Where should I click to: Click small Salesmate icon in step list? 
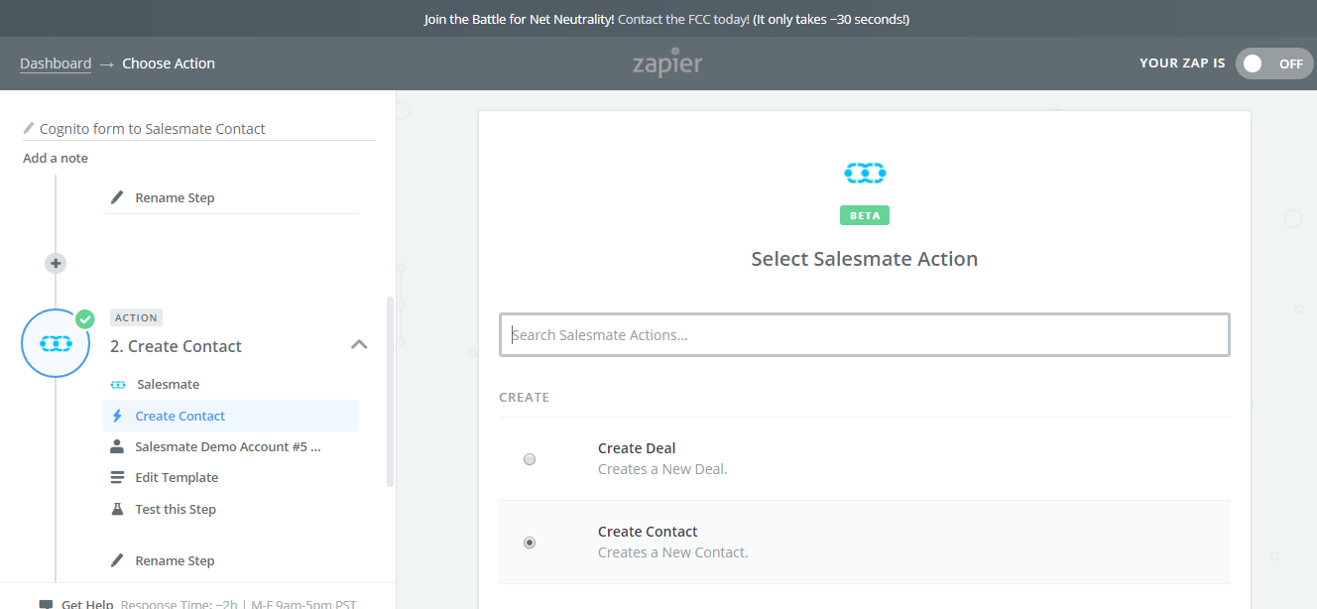pos(117,385)
